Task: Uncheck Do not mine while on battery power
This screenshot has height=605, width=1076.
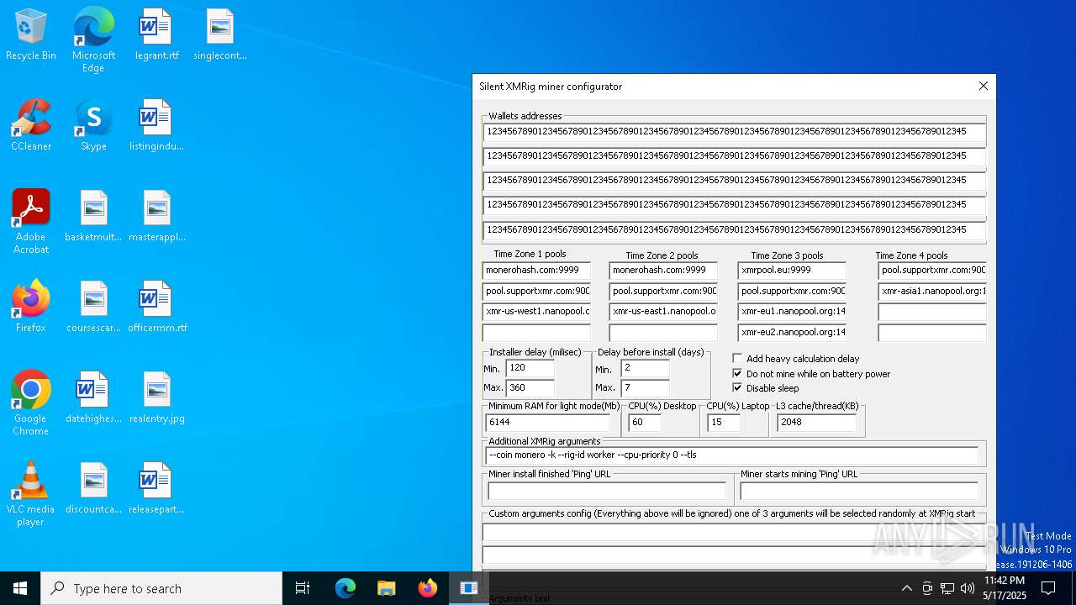Action: [x=737, y=374]
